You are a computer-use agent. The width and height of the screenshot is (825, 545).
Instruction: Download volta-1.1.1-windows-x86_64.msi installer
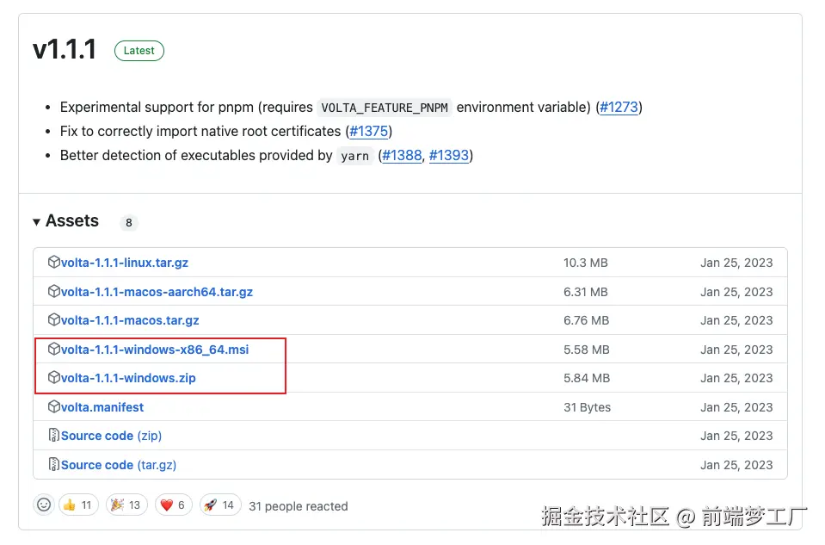[x=155, y=349]
